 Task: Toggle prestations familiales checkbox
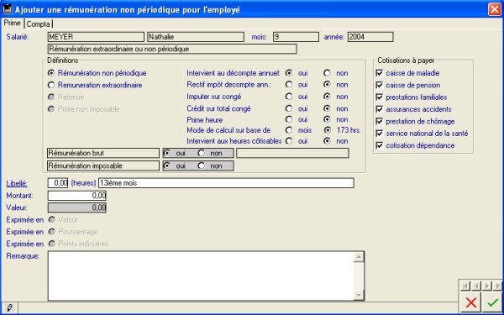point(380,97)
